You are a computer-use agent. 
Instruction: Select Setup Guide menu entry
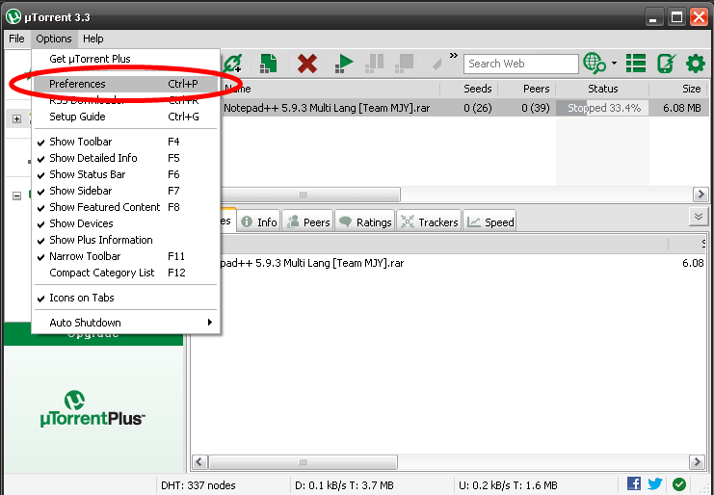click(x=126, y=117)
